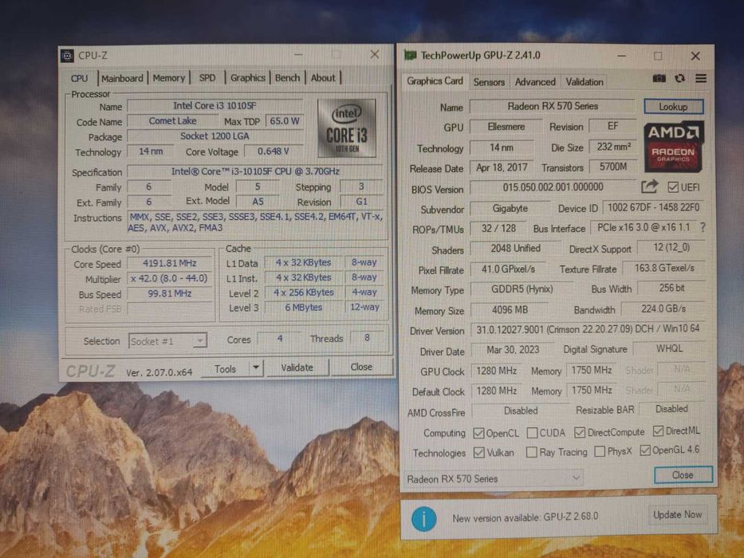Select Graphics Card tab in GPU-Z

click(x=435, y=81)
